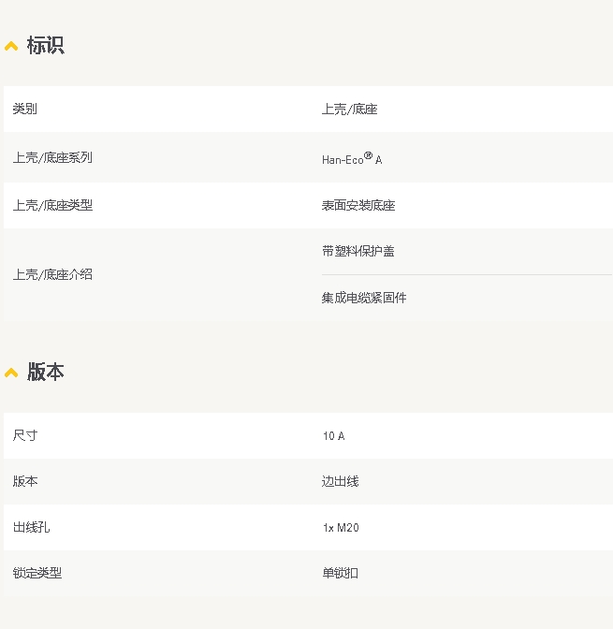Select the 类别 row label

coord(25,110)
